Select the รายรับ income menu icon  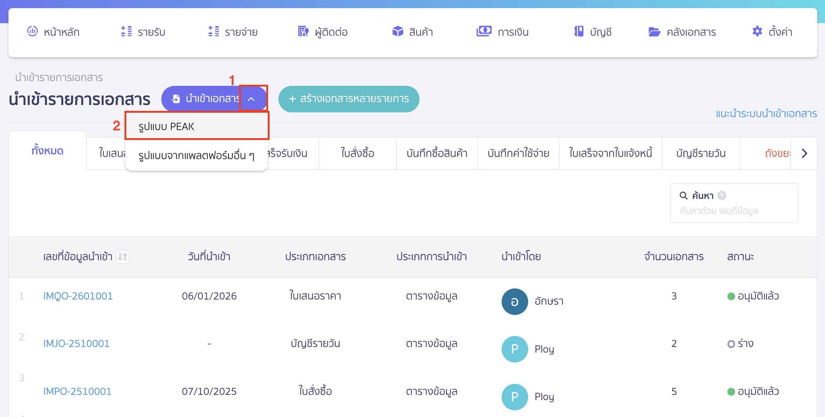pos(125,31)
